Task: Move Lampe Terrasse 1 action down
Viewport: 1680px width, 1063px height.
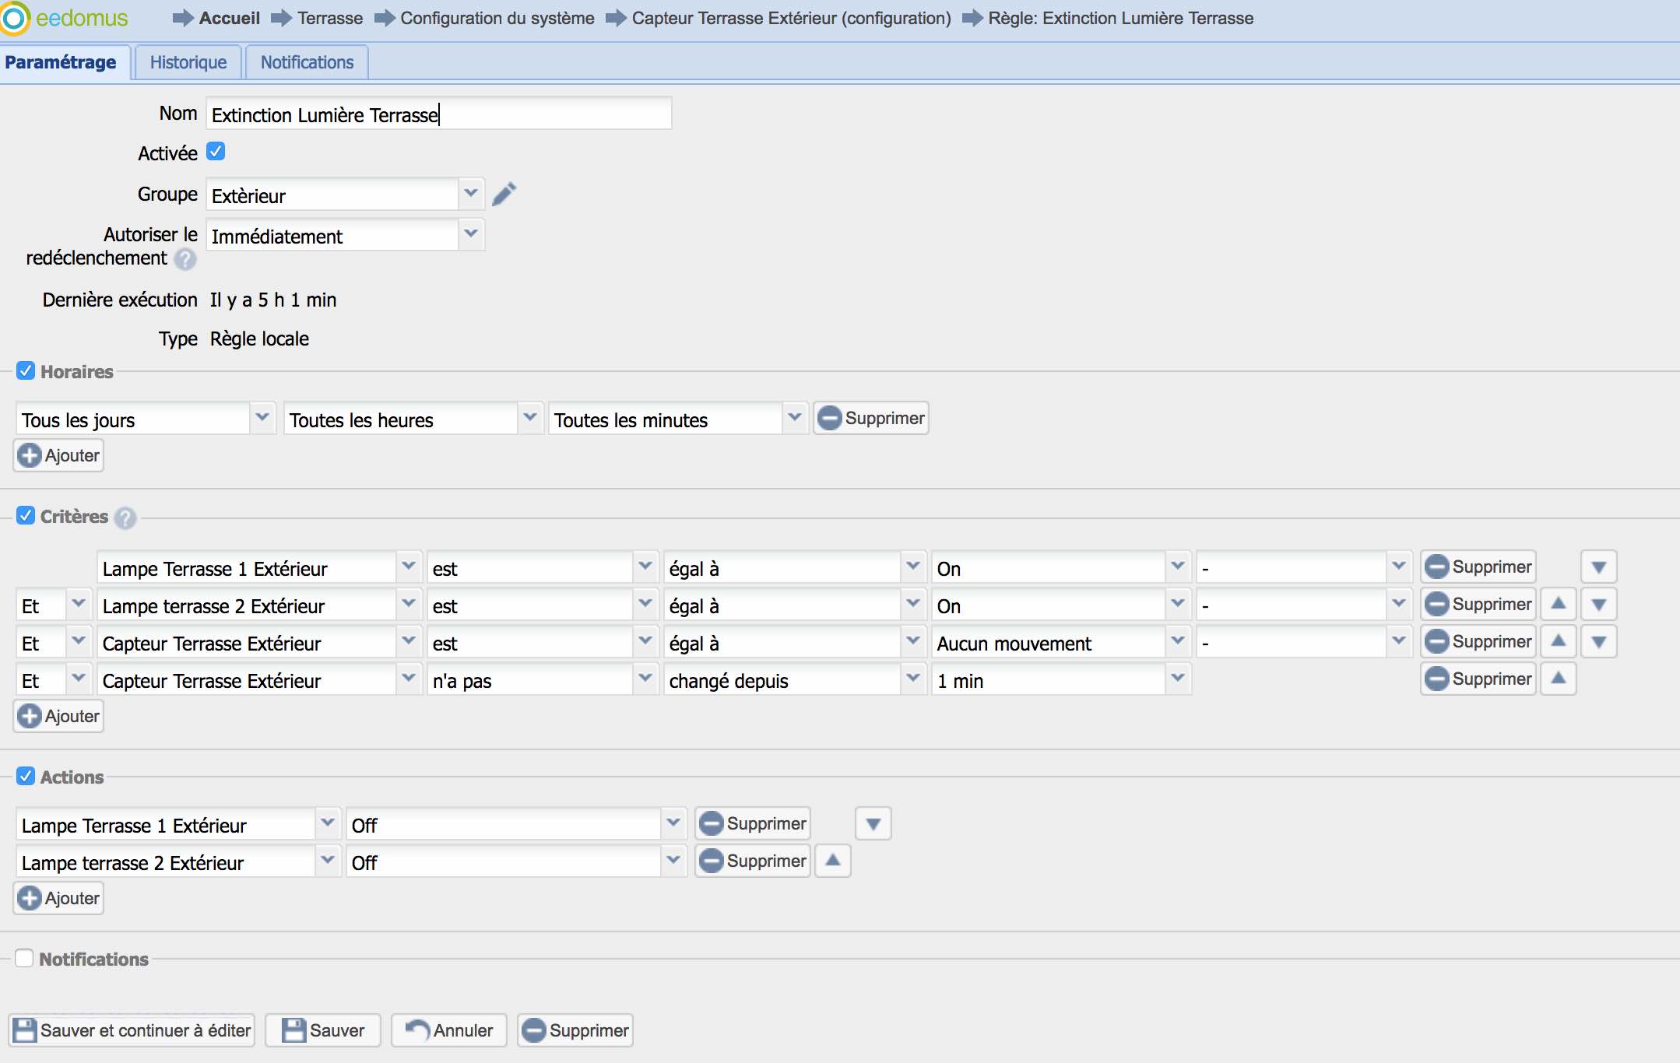Action: tap(873, 824)
